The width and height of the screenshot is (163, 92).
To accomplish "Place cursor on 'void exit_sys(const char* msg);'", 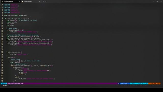I will [16, 16].
